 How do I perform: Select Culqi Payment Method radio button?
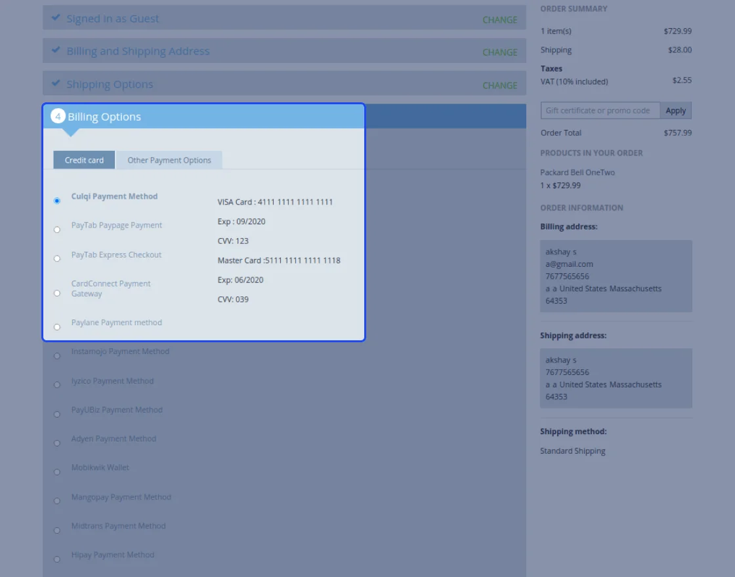[x=57, y=201]
